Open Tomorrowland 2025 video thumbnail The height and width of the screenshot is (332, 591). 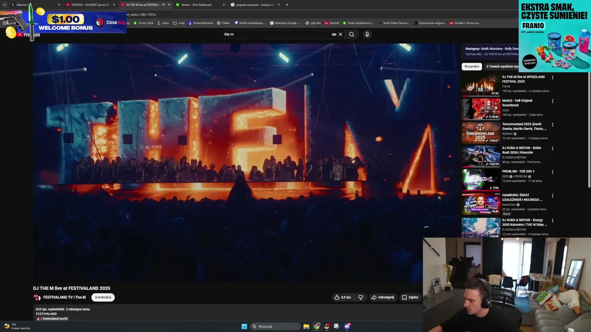pos(481,132)
